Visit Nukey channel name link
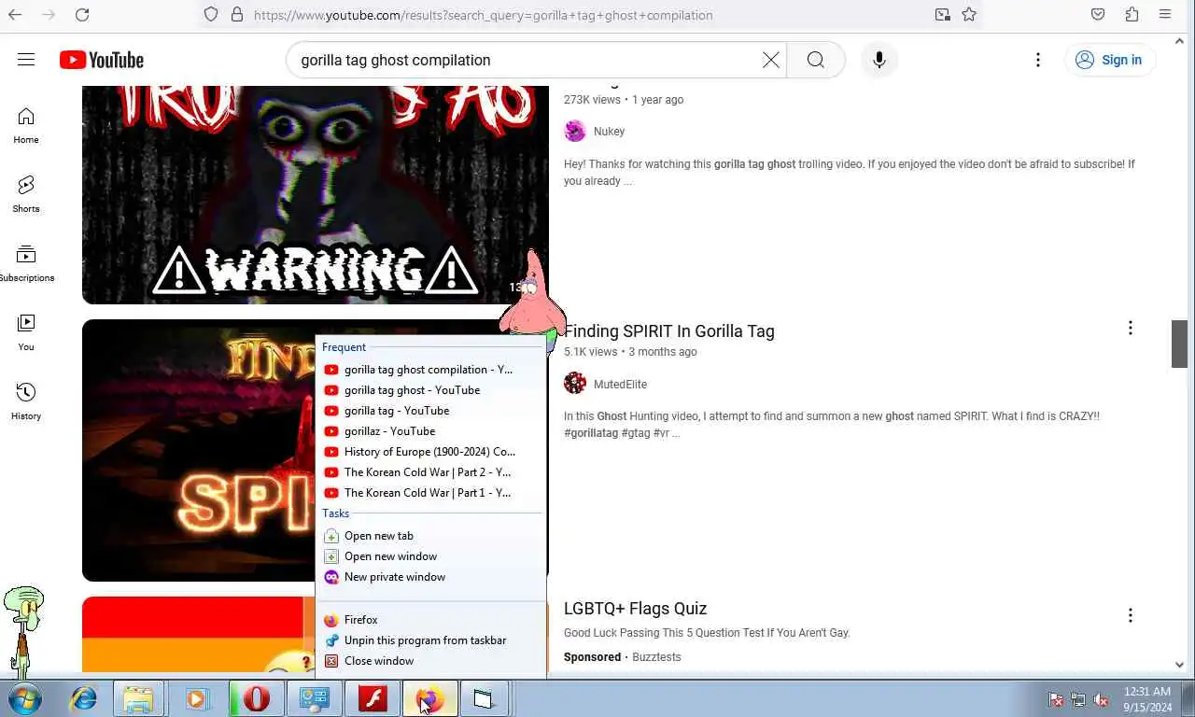The height and width of the screenshot is (717, 1195). pyautogui.click(x=609, y=132)
